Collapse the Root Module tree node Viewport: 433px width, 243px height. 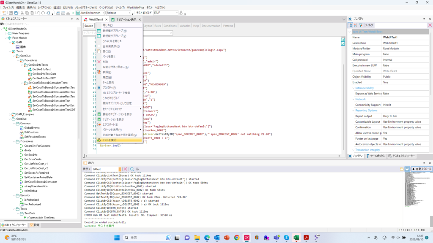(x=6, y=38)
